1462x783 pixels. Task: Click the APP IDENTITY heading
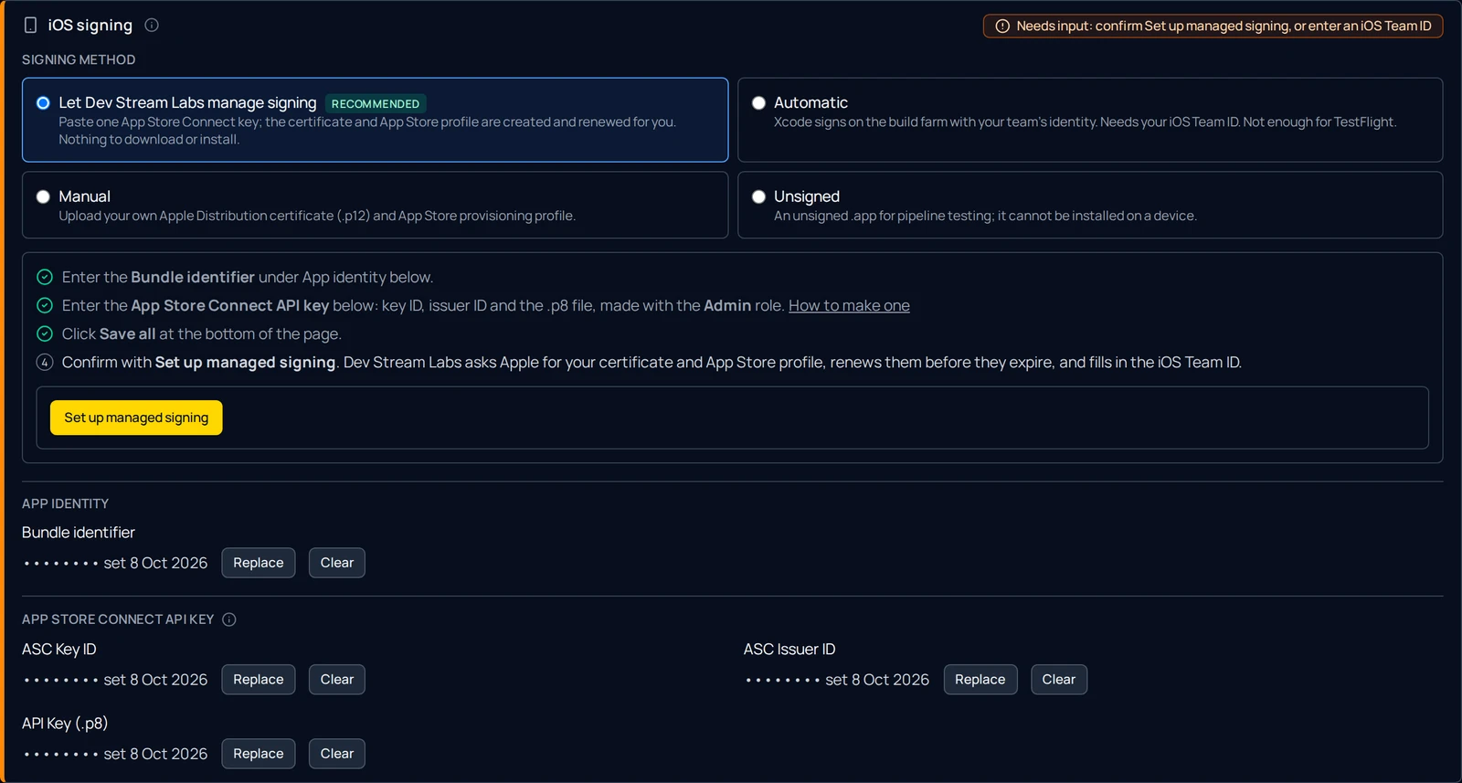pyautogui.click(x=65, y=503)
